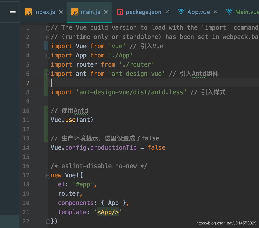Image resolution: width=259 pixels, height=228 pixels.
Task: Click the Vue logo on the App.vue tab
Action: coord(181,12)
